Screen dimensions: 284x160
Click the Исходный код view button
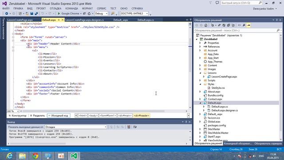pos(58,116)
